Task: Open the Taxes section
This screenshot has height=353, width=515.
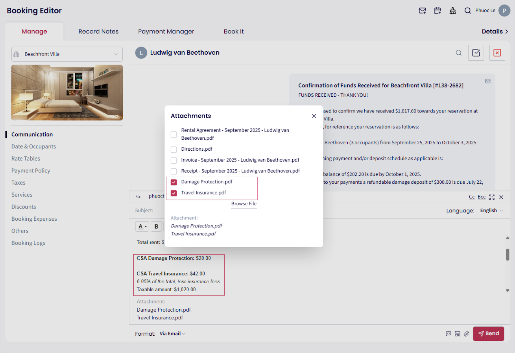Action: [18, 183]
